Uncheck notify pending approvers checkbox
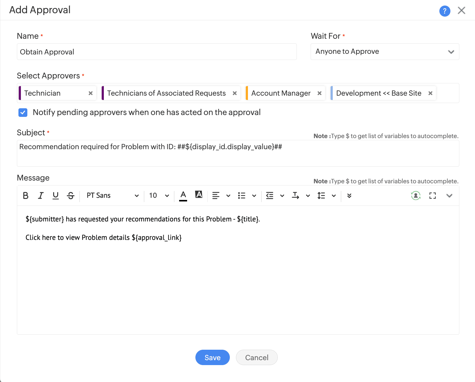This screenshot has width=475, height=382. 23,113
